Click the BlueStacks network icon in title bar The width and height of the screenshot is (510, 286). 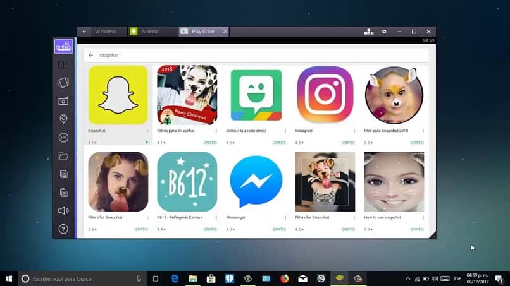click(369, 32)
